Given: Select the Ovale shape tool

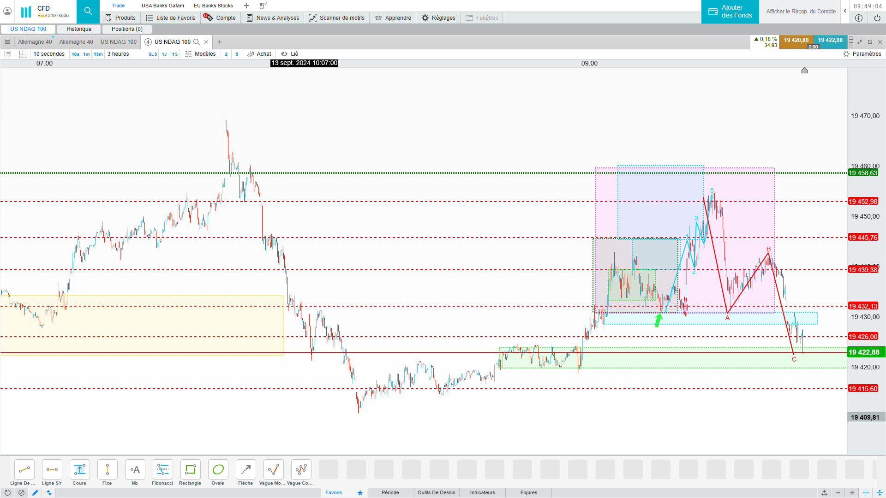Looking at the screenshot, I should pyautogui.click(x=218, y=470).
